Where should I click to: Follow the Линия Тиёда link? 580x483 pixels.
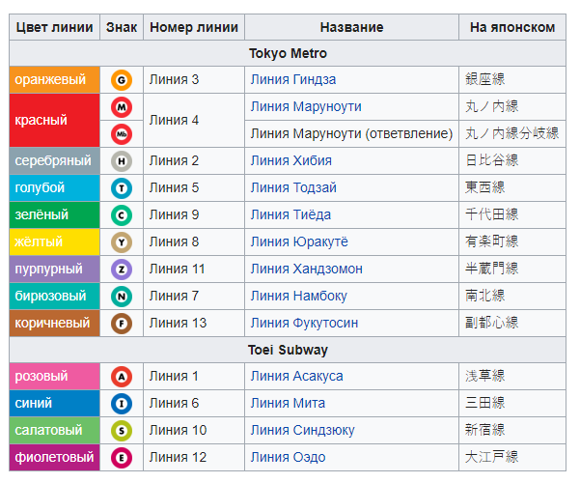click(x=290, y=214)
